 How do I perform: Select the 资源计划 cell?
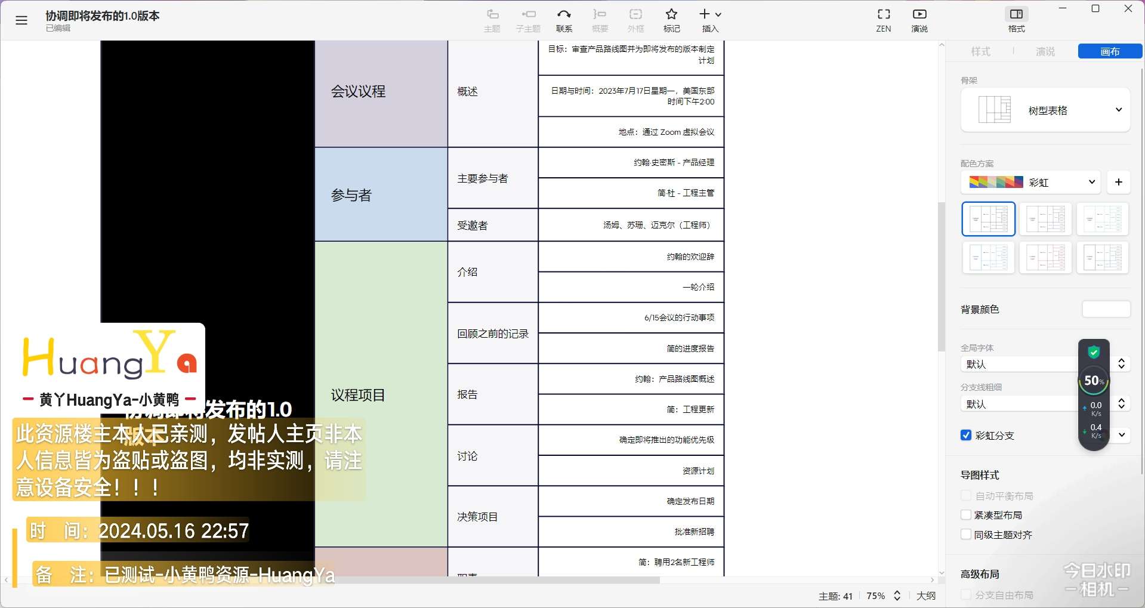click(631, 471)
